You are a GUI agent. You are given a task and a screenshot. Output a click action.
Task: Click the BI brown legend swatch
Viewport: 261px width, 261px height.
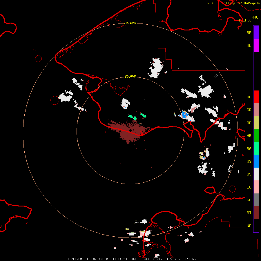(256, 213)
